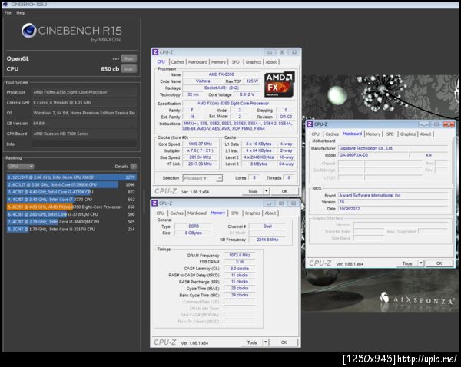Switch to Mainboard tab in top CPU-Z window
The height and width of the screenshot is (367, 461).
(197, 62)
